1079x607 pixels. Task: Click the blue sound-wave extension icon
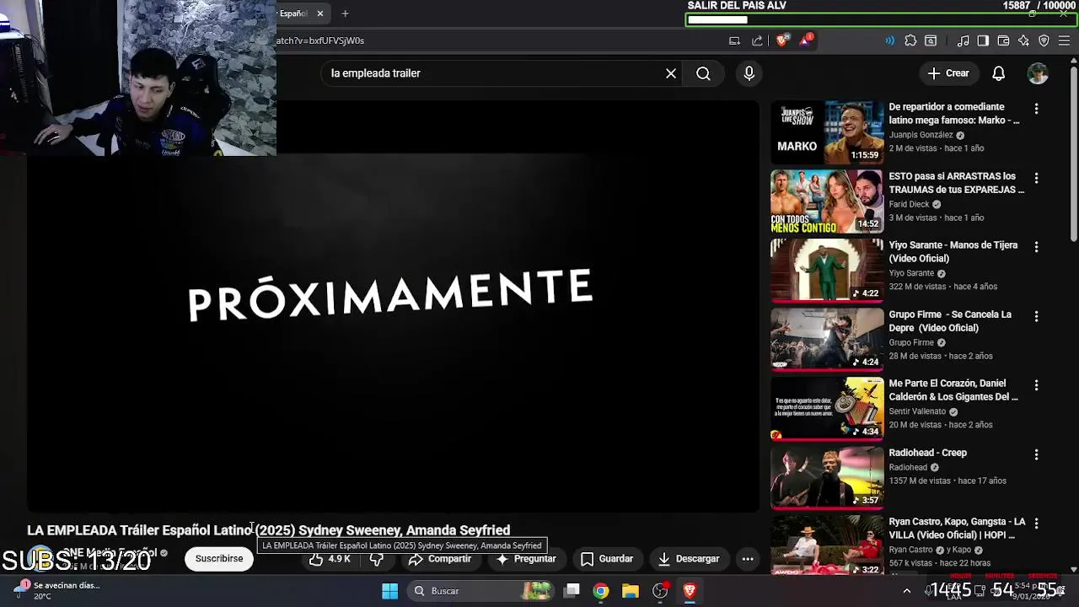(889, 40)
